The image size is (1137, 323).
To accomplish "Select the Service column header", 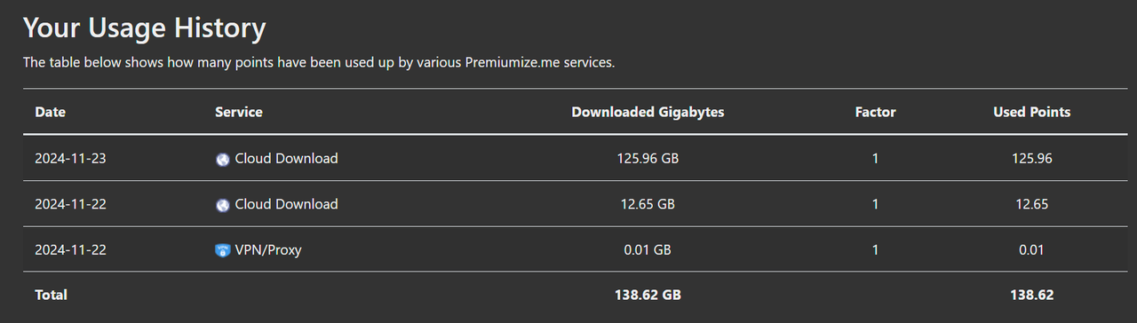I will coord(239,112).
